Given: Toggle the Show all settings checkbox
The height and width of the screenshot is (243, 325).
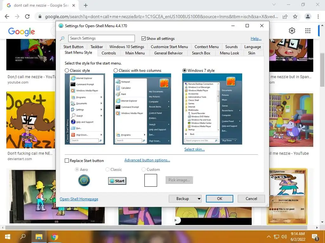Looking at the screenshot, I should point(143,38).
